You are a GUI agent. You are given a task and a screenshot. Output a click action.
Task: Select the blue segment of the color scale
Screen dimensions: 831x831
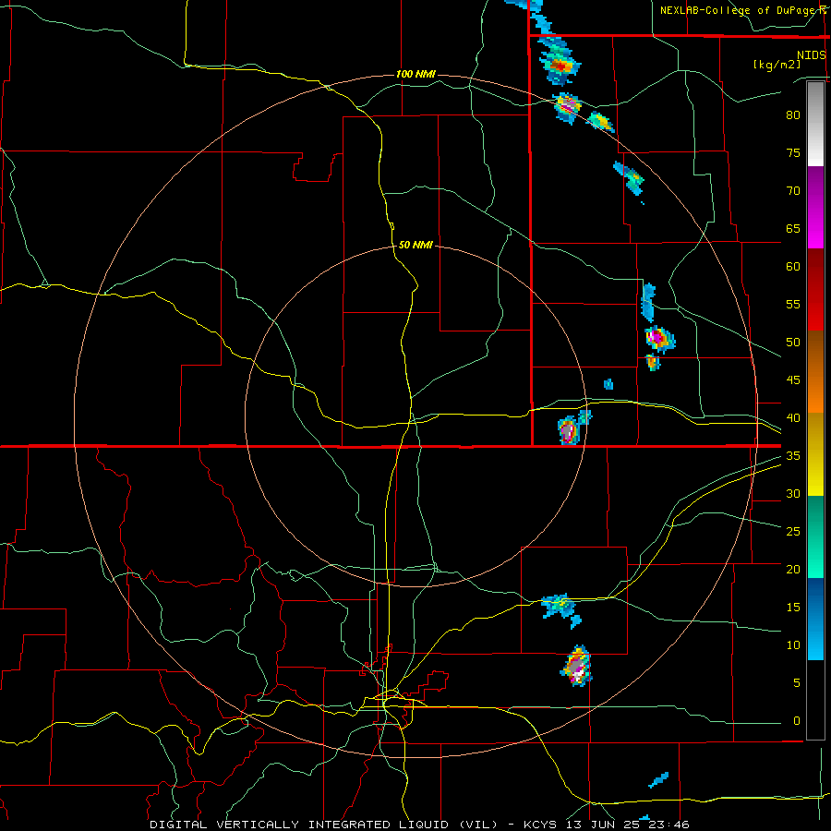815,619
